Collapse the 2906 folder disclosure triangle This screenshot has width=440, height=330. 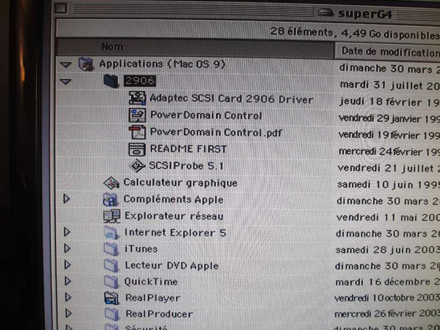pyautogui.click(x=66, y=82)
